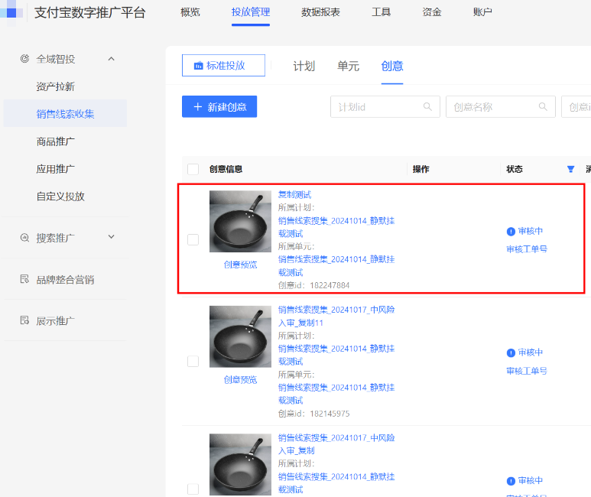Switch to the 单元 tab
This screenshot has height=497, width=591.
coord(348,66)
